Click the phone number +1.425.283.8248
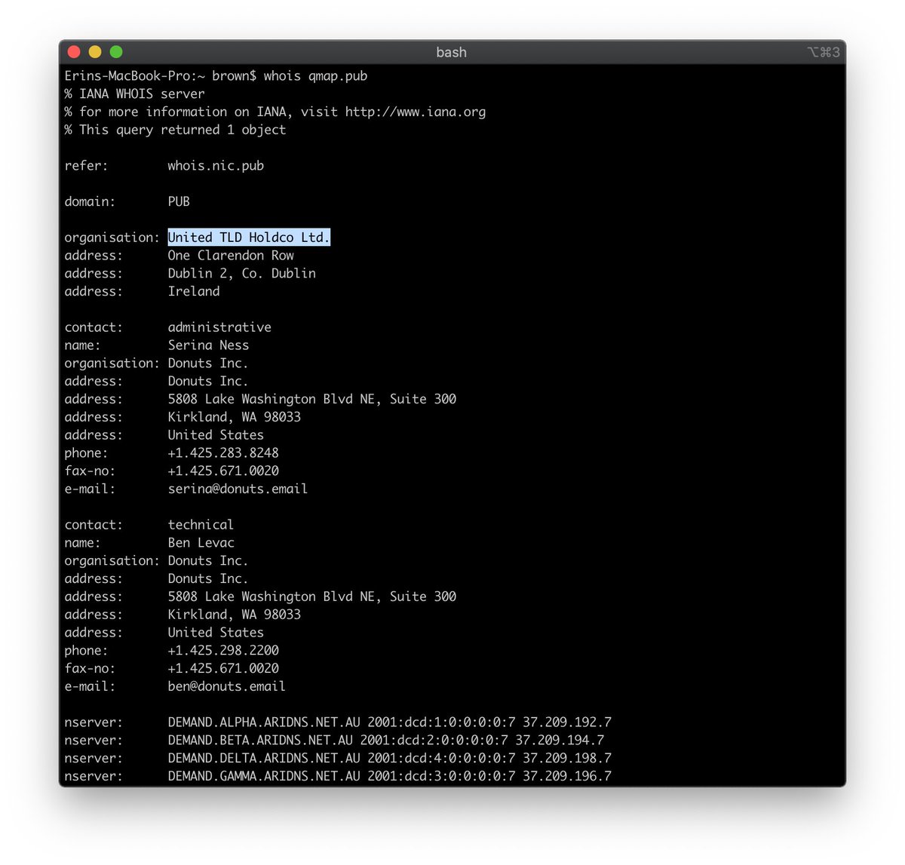This screenshot has width=905, height=865. [223, 453]
